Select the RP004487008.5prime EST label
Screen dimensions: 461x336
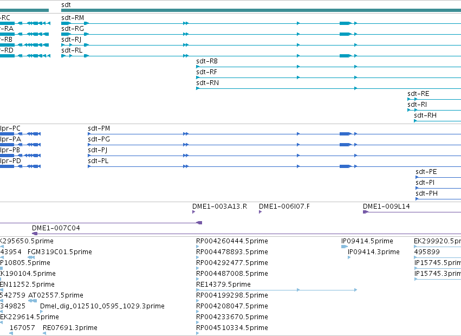(232, 274)
